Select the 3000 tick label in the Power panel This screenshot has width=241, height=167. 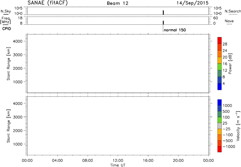18,55
